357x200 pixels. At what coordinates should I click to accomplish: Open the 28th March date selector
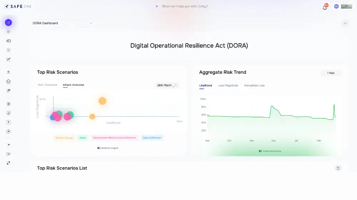[x=167, y=85]
